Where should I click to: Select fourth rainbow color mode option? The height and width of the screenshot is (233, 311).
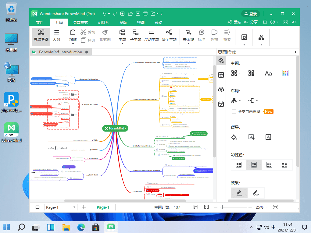point(284,165)
